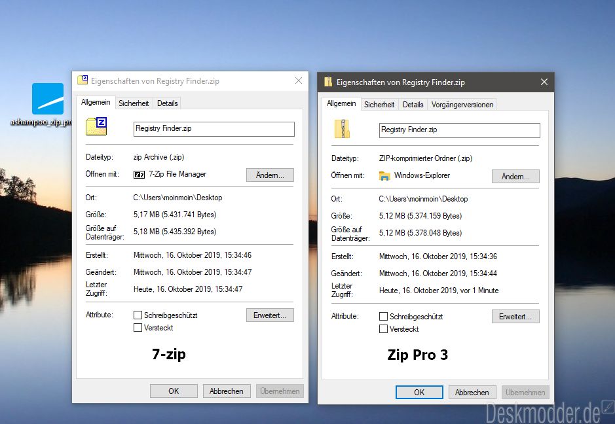
Task: Click the Ort path in Zip Pro 3 window
Action: [x=423, y=199]
